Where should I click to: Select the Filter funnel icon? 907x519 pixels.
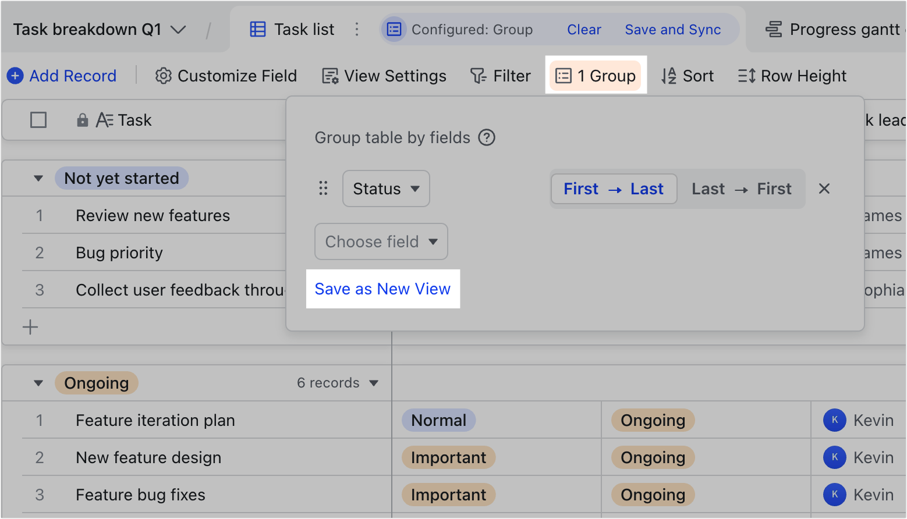[477, 76]
